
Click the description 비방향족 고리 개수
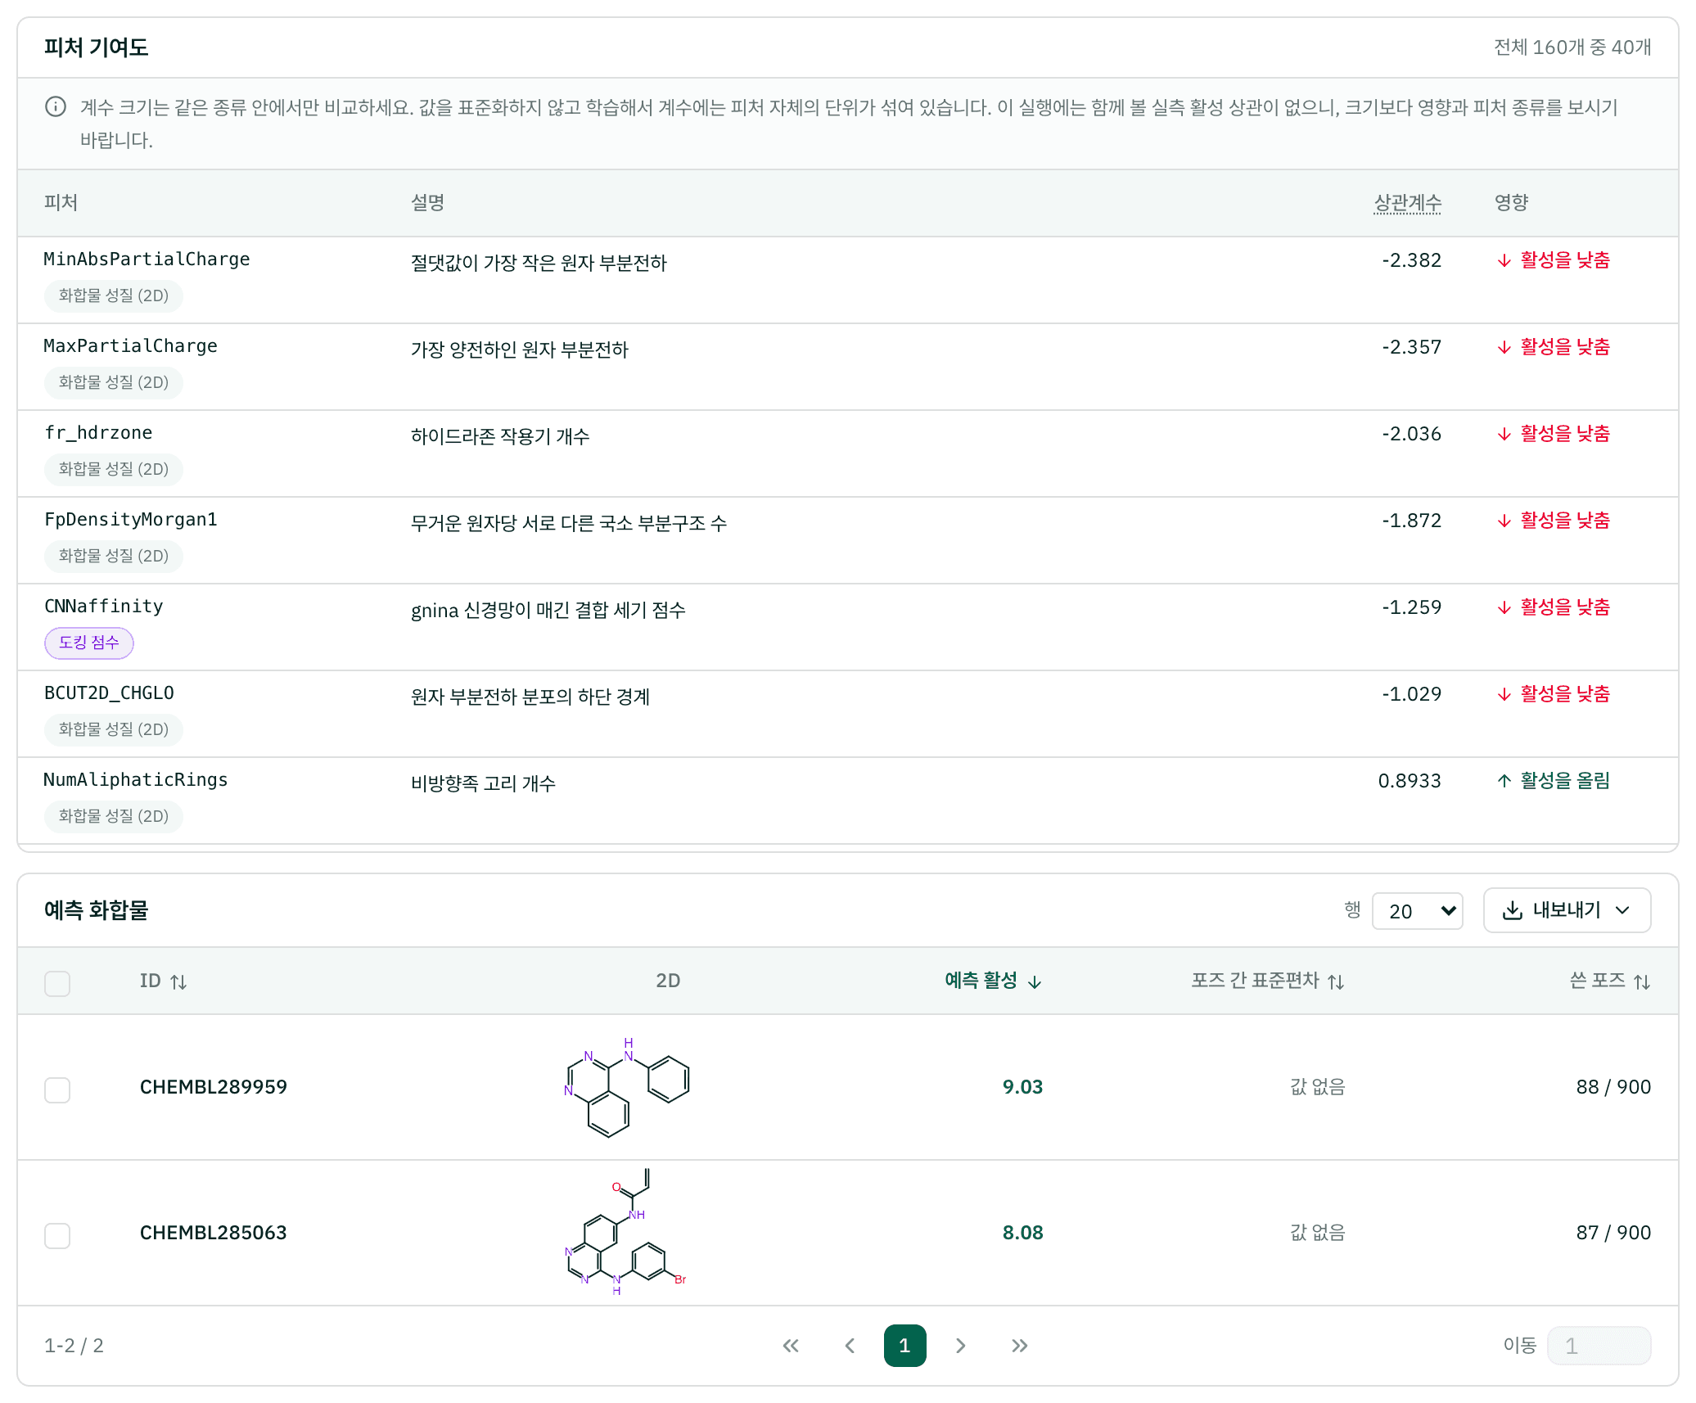[x=483, y=783]
